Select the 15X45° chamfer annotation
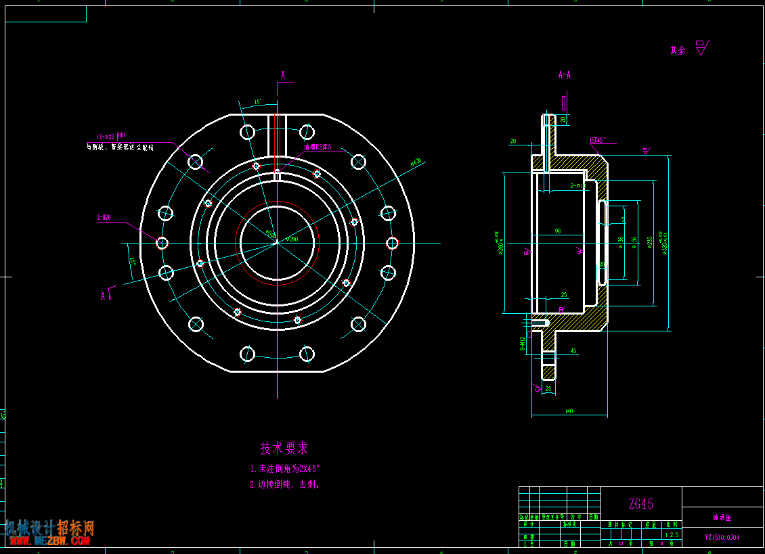 [x=598, y=141]
